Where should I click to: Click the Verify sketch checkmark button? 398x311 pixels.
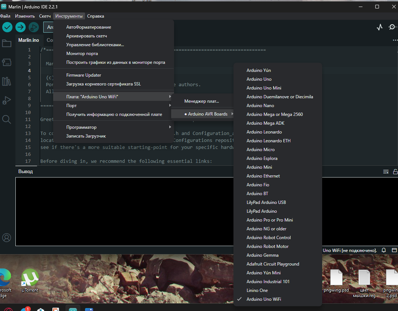[x=7, y=27]
